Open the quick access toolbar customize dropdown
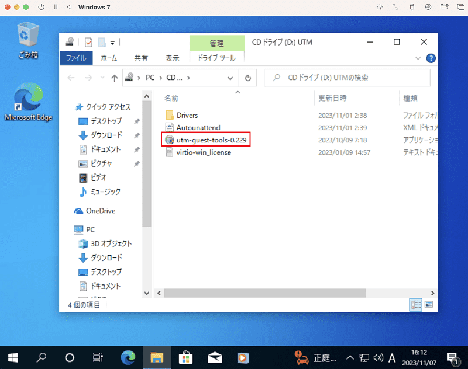 coord(112,43)
